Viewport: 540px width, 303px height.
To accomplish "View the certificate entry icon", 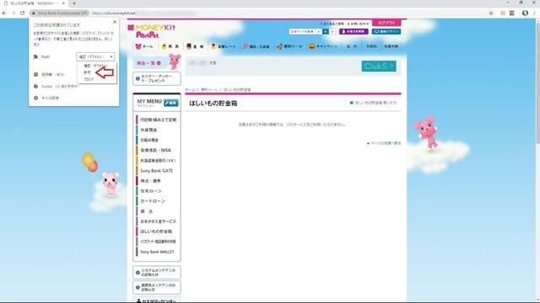I will pos(35,74).
